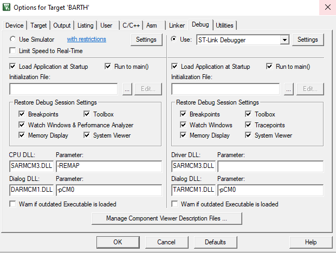Viewport: 336px width, 253px height.
Task: Click the DARMCM1.DLL Dialog DLL field
Action: tap(31, 190)
